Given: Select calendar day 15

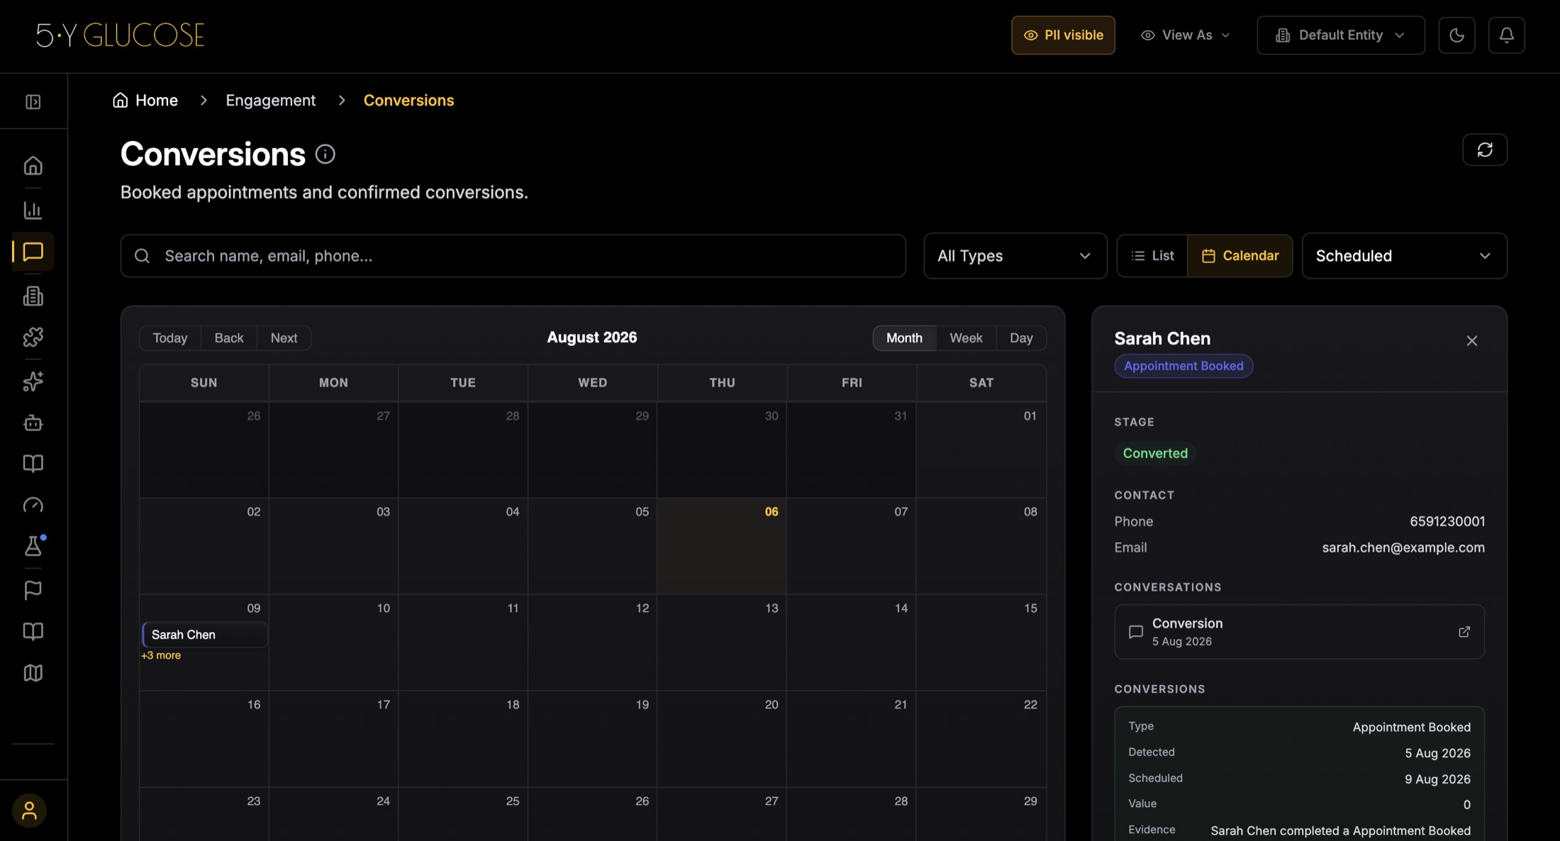Looking at the screenshot, I should (x=981, y=642).
